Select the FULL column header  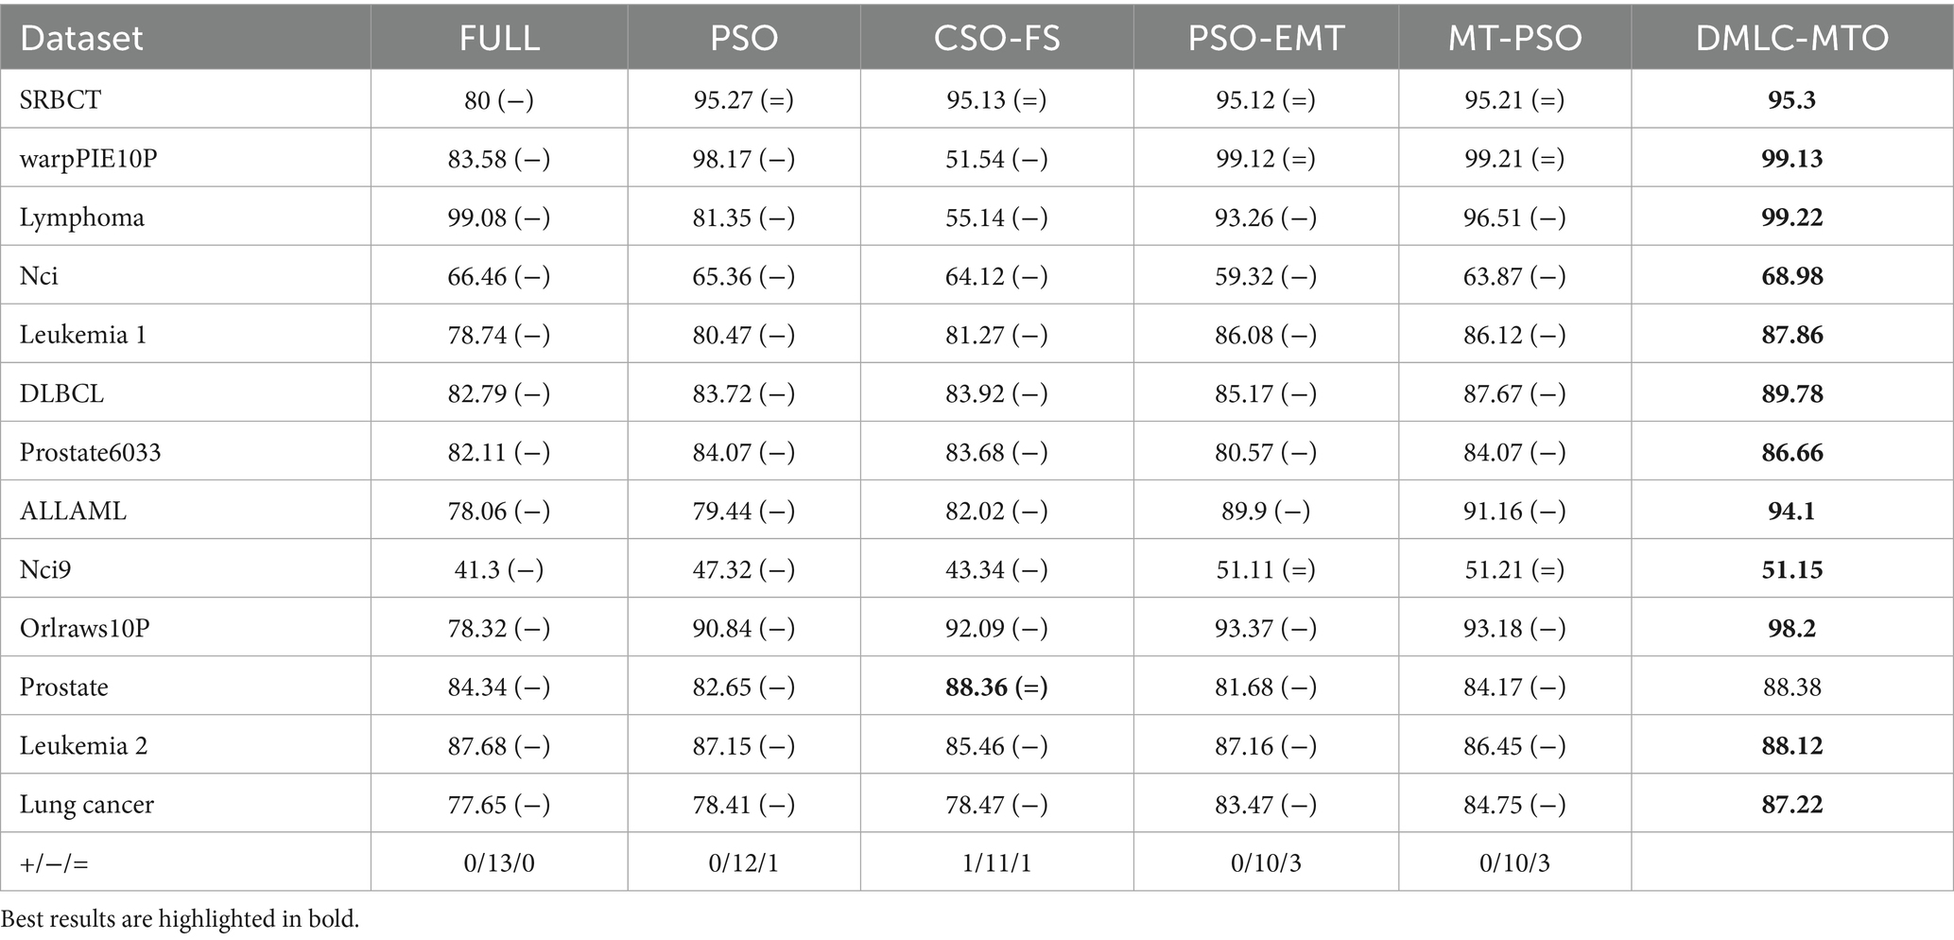point(499,38)
